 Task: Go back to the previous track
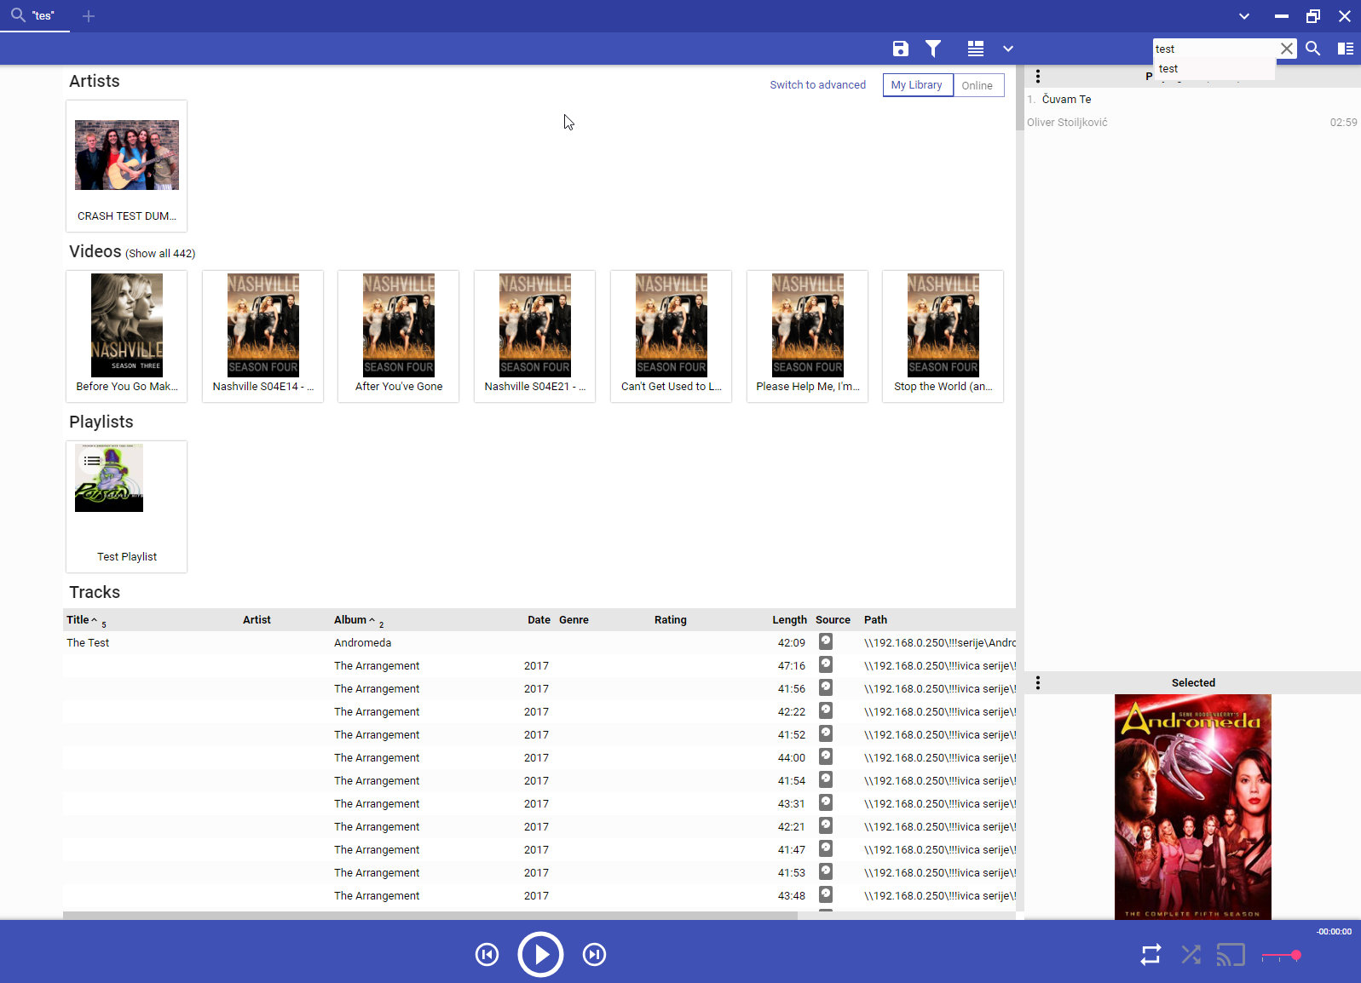point(487,955)
